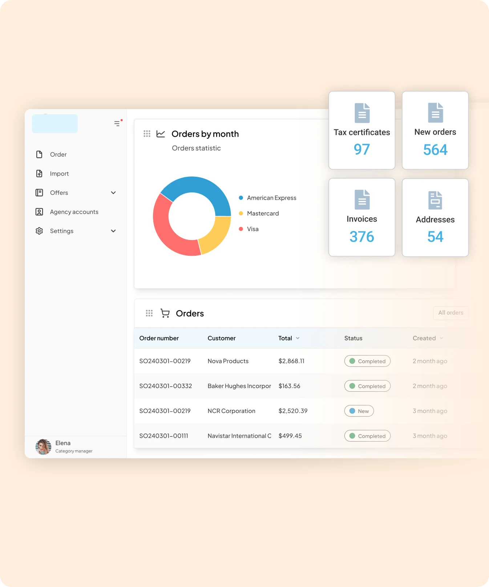This screenshot has width=489, height=587.
Task: Click the blue American Express donut segment
Action: coord(199,185)
